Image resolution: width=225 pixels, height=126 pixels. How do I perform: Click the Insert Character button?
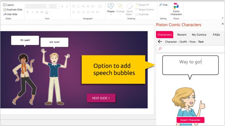point(190,120)
